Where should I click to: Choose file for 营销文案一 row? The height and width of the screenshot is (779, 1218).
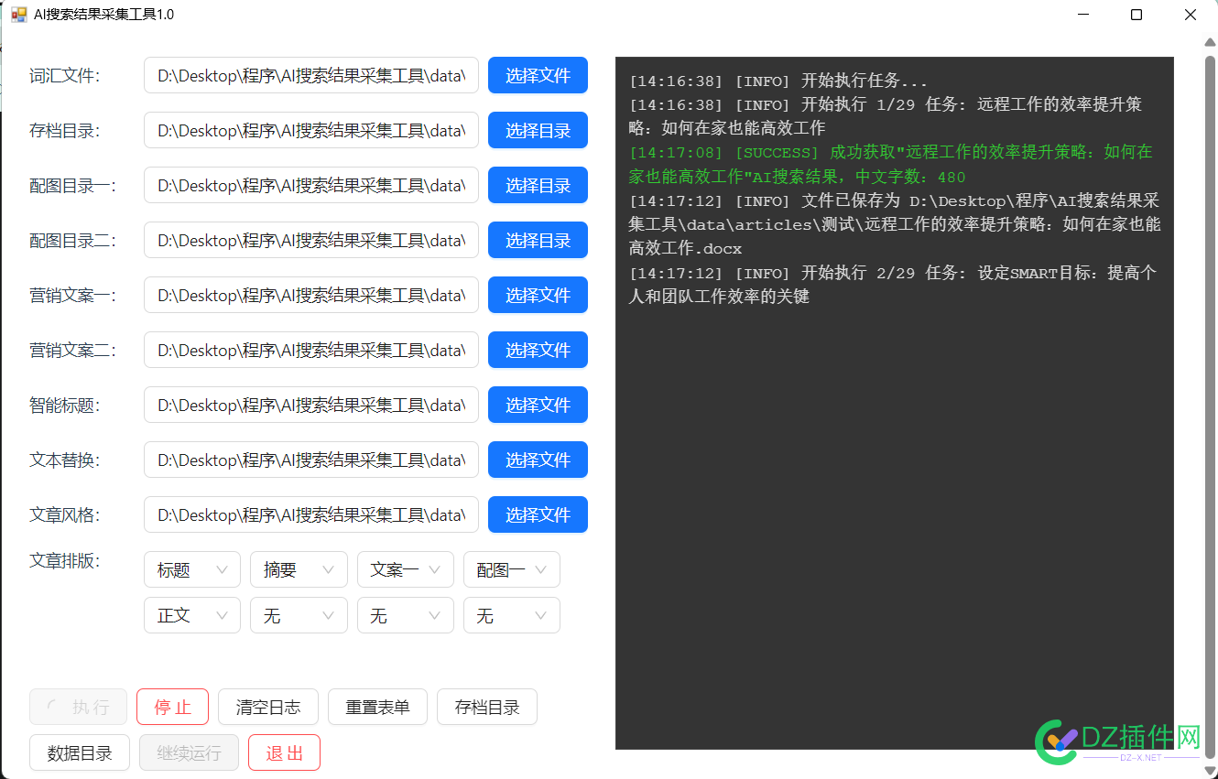point(538,295)
